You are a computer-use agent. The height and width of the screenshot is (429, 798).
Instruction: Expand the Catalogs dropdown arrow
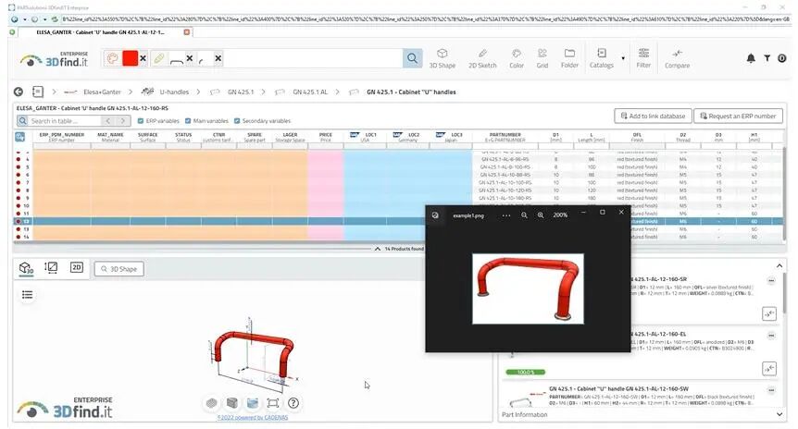pos(623,58)
